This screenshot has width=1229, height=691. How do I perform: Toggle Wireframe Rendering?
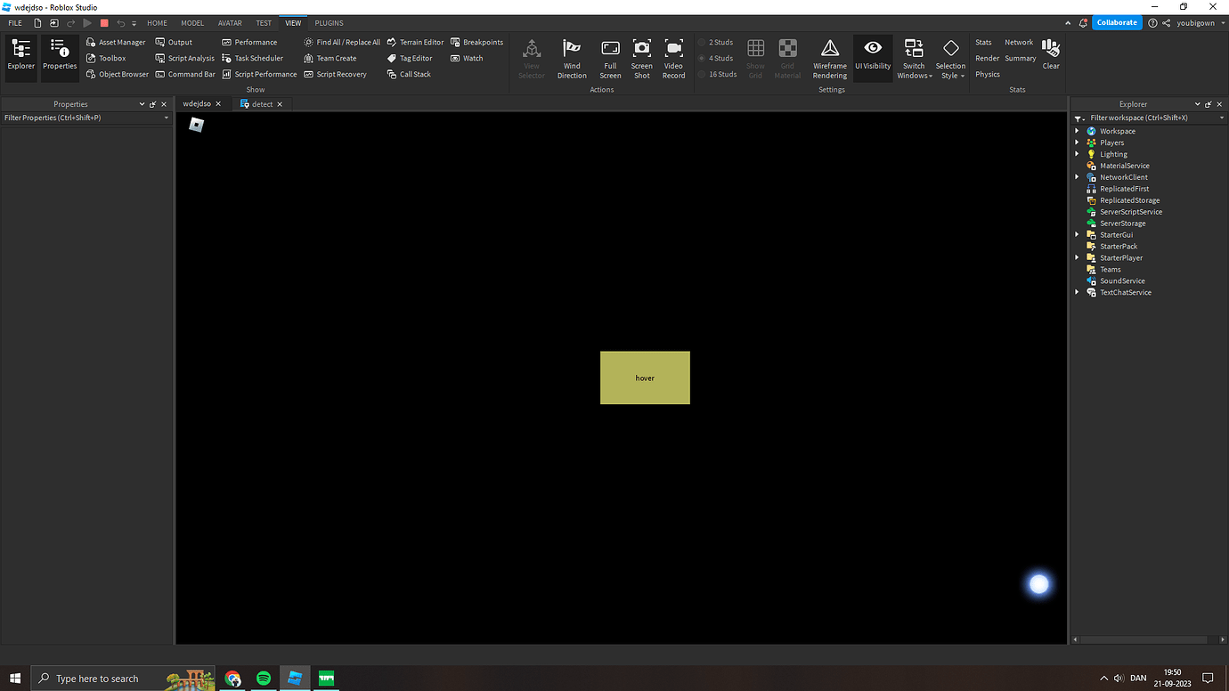point(829,58)
